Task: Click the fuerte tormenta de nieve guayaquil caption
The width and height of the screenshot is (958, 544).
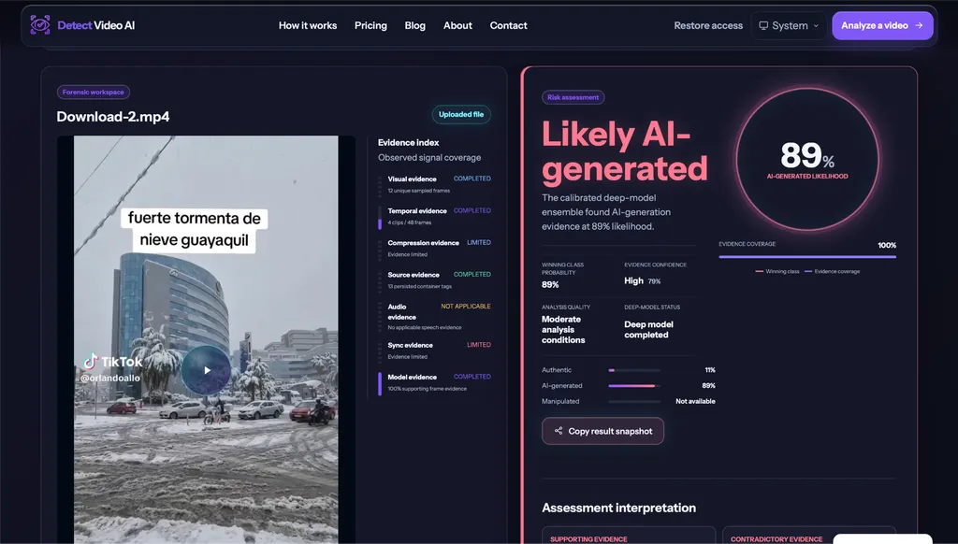Action: click(x=195, y=229)
